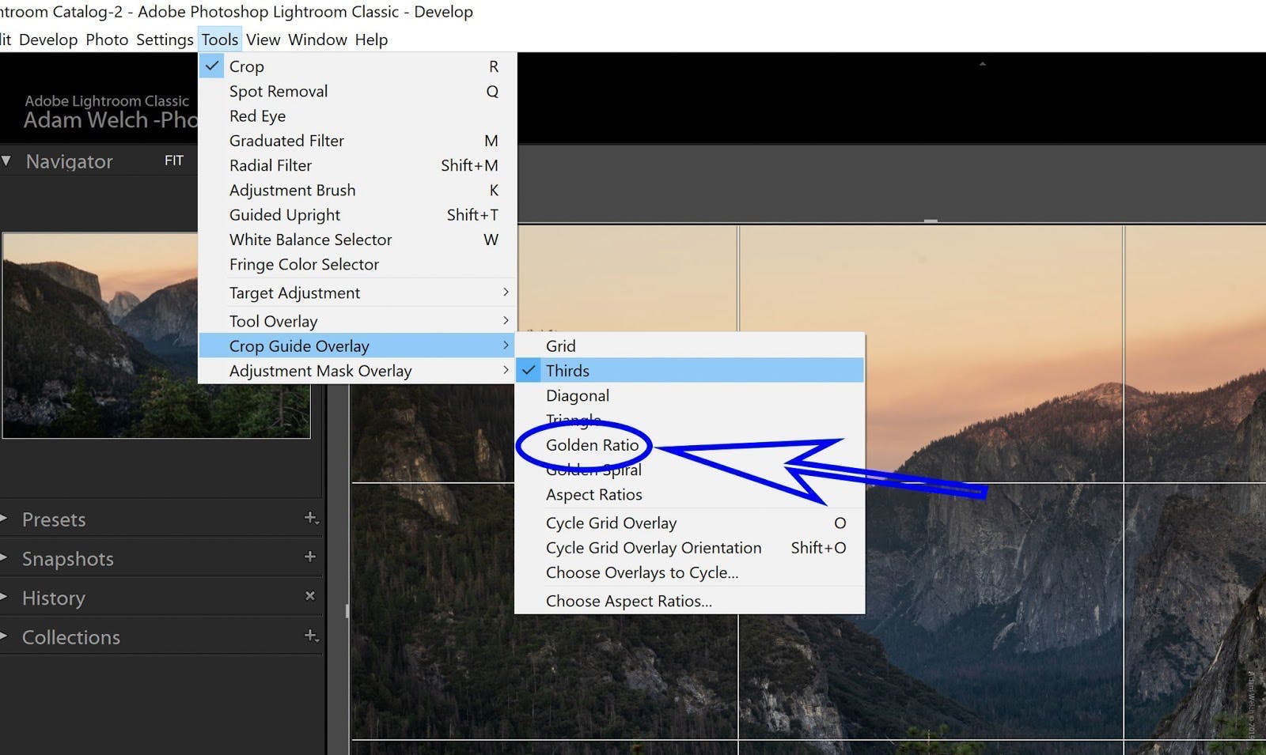Click the plus icon on the Collections panel
Viewport: 1266px width, 755px height.
[x=311, y=636]
